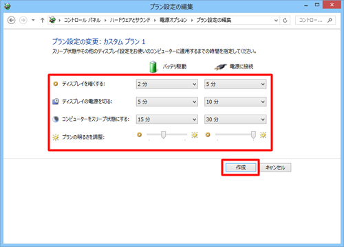Go up one level with up arrow

point(42,20)
